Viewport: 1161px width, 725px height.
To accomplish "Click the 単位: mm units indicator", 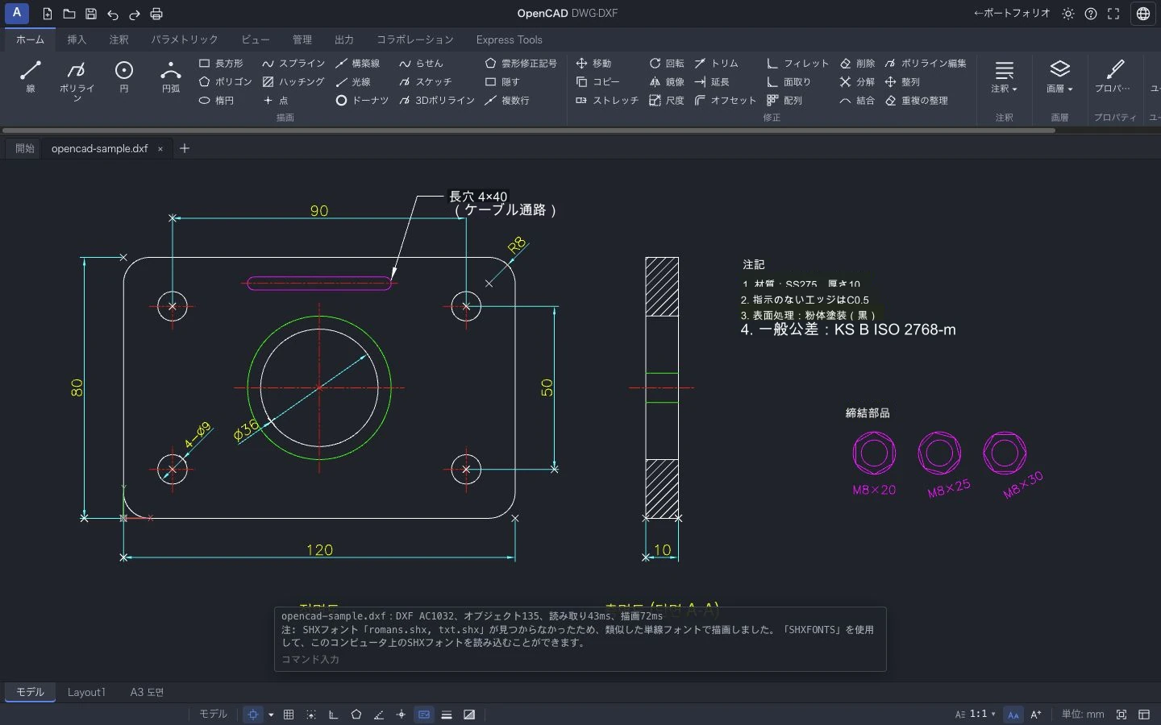I will pyautogui.click(x=1083, y=714).
